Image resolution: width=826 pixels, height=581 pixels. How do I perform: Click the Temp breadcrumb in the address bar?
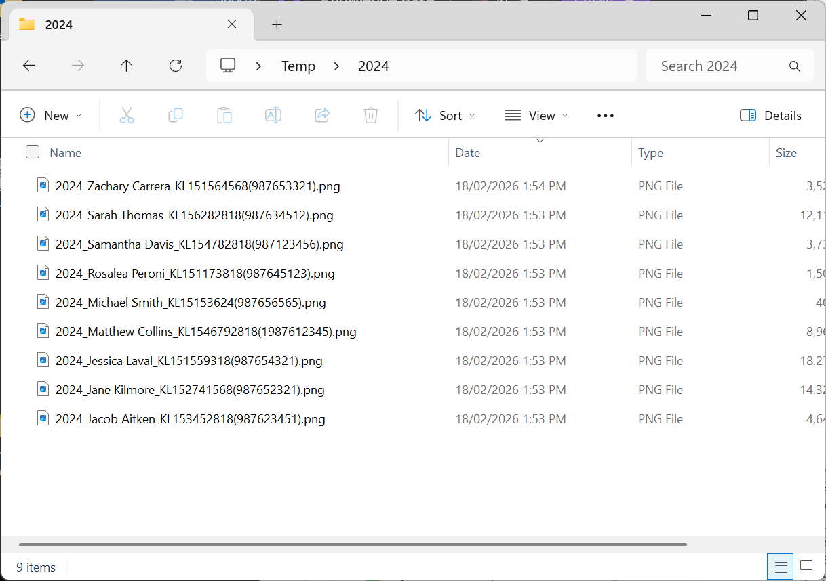pyautogui.click(x=298, y=66)
